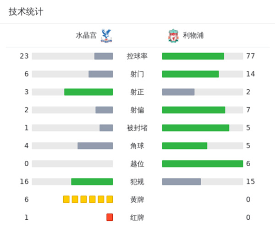Image resolution: width=275 pixels, height=228 pixels.
Task: Click the 红牌 stat label
Action: click(x=137, y=217)
